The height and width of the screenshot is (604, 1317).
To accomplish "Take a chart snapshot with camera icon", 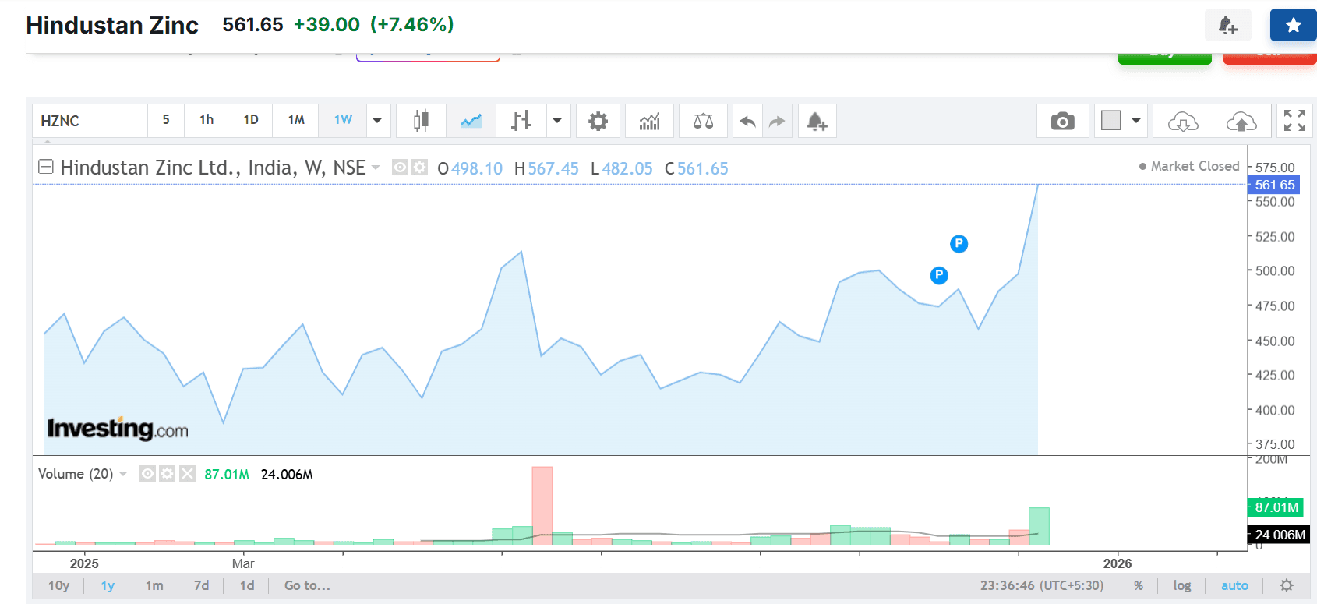I will tap(1062, 121).
